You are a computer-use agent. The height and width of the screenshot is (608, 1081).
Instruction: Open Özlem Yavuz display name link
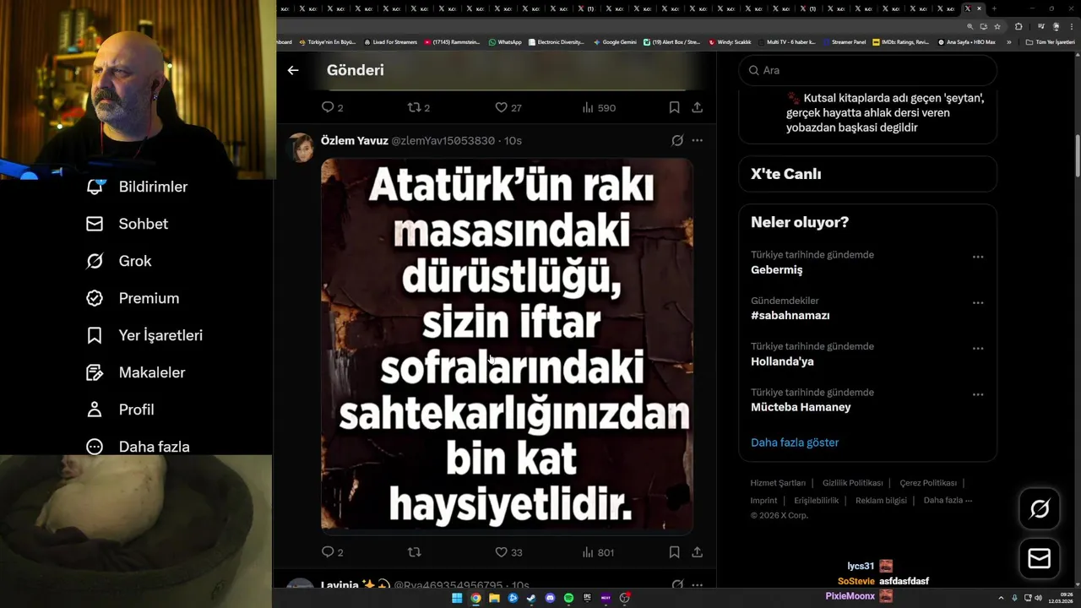[x=355, y=140]
